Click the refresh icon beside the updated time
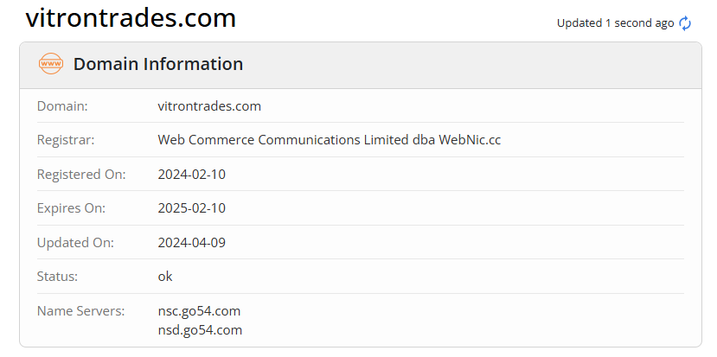The image size is (717, 357). (x=685, y=23)
